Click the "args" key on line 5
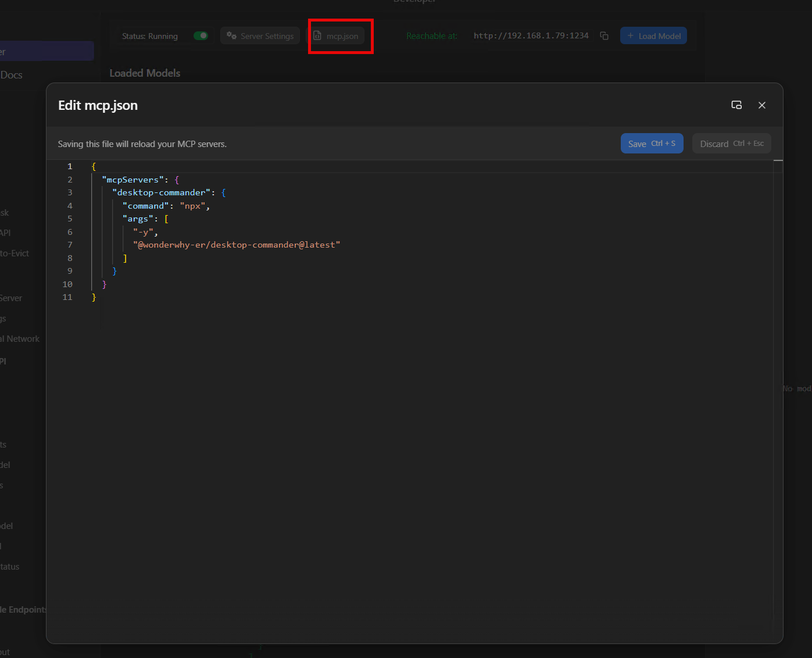 (138, 219)
